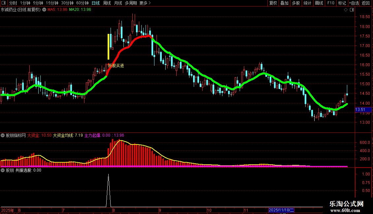Click the 18.50 price axis label
The width and height of the screenshot is (373, 214).
pyautogui.click(x=365, y=17)
